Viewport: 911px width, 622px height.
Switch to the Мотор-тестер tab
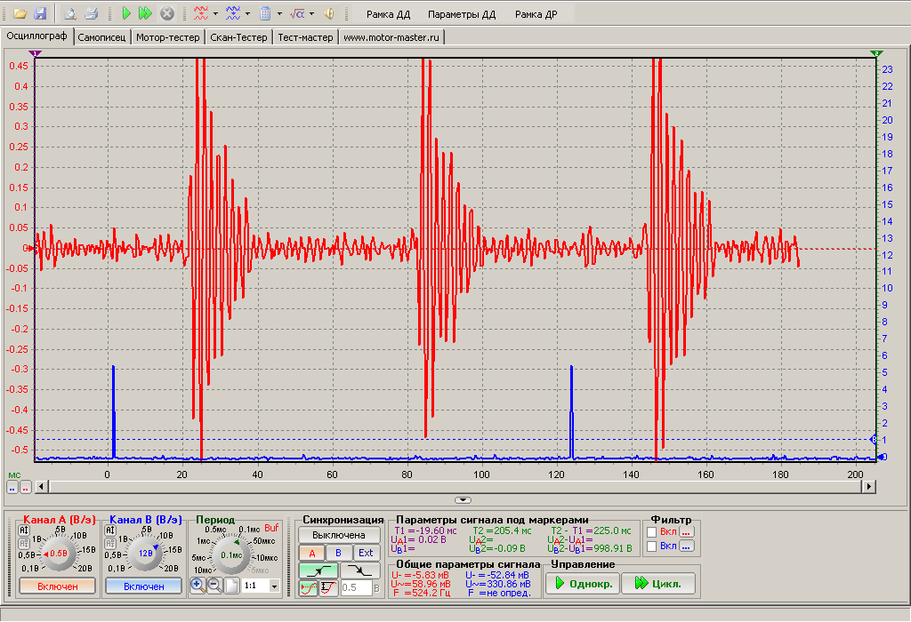point(168,37)
